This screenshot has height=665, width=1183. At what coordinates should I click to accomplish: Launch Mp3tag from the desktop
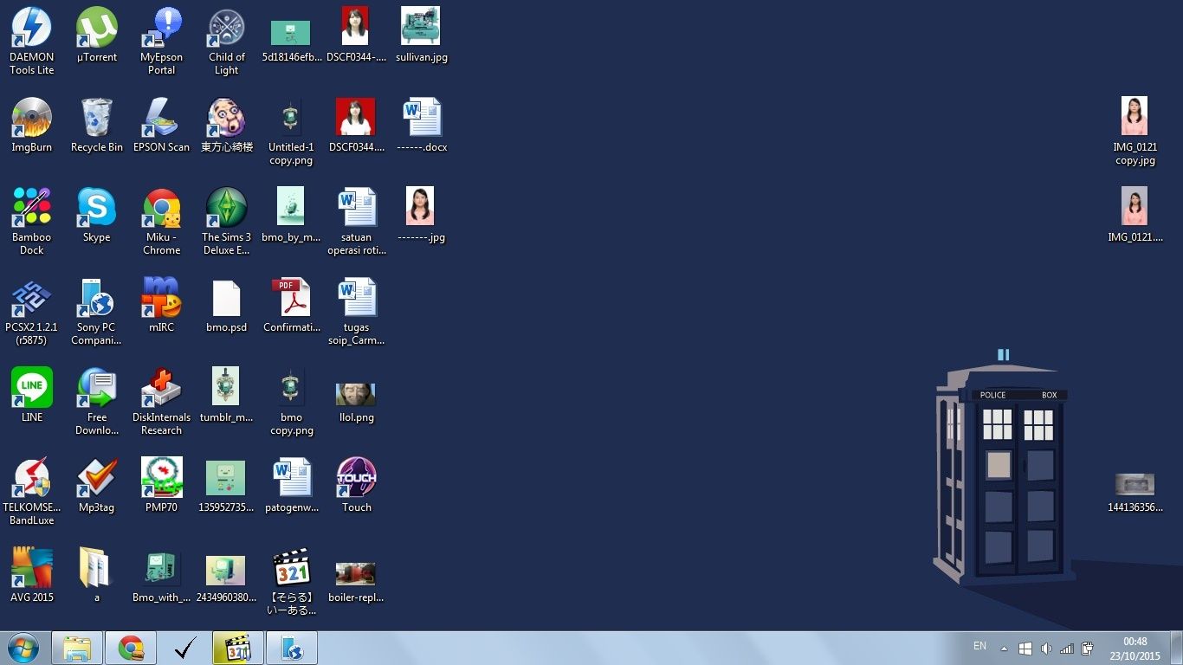[x=97, y=486]
